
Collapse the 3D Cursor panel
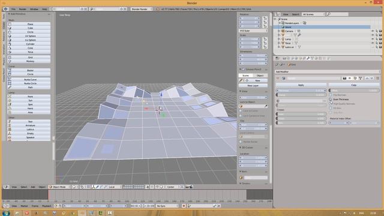(247, 148)
